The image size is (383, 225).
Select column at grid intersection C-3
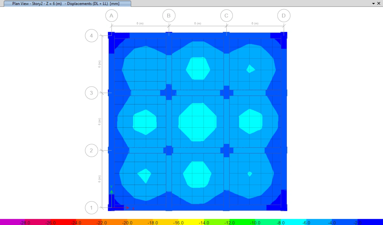[226, 93]
